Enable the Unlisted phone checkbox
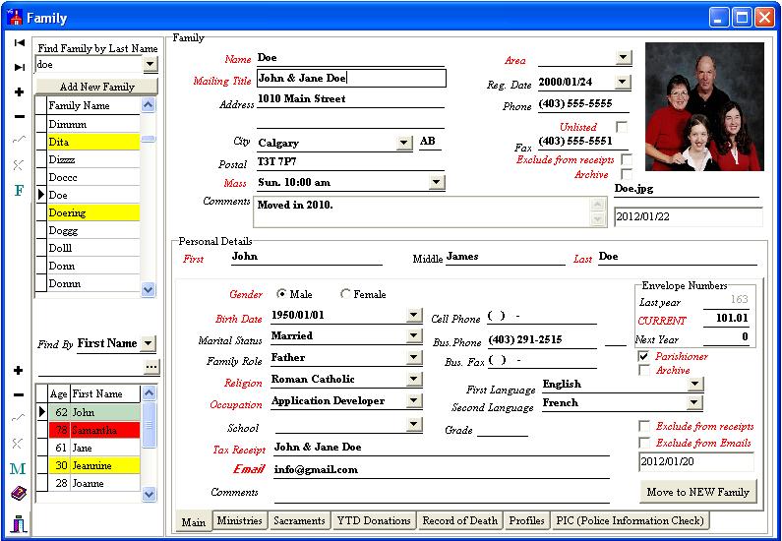The image size is (782, 541). tap(621, 127)
